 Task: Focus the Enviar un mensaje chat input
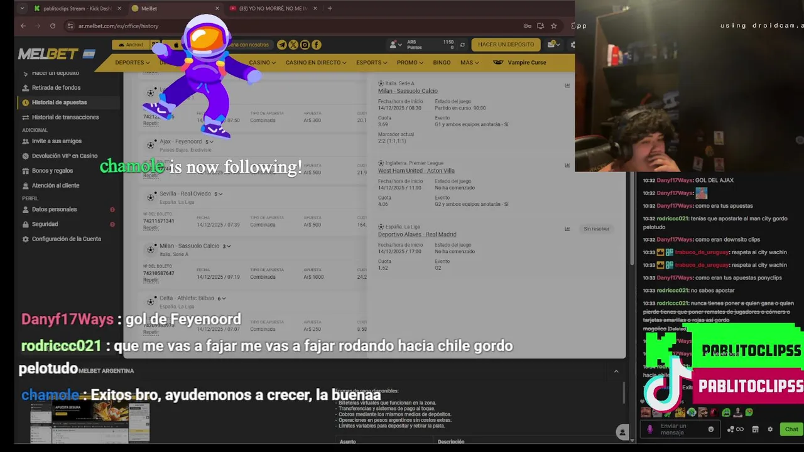(682, 429)
